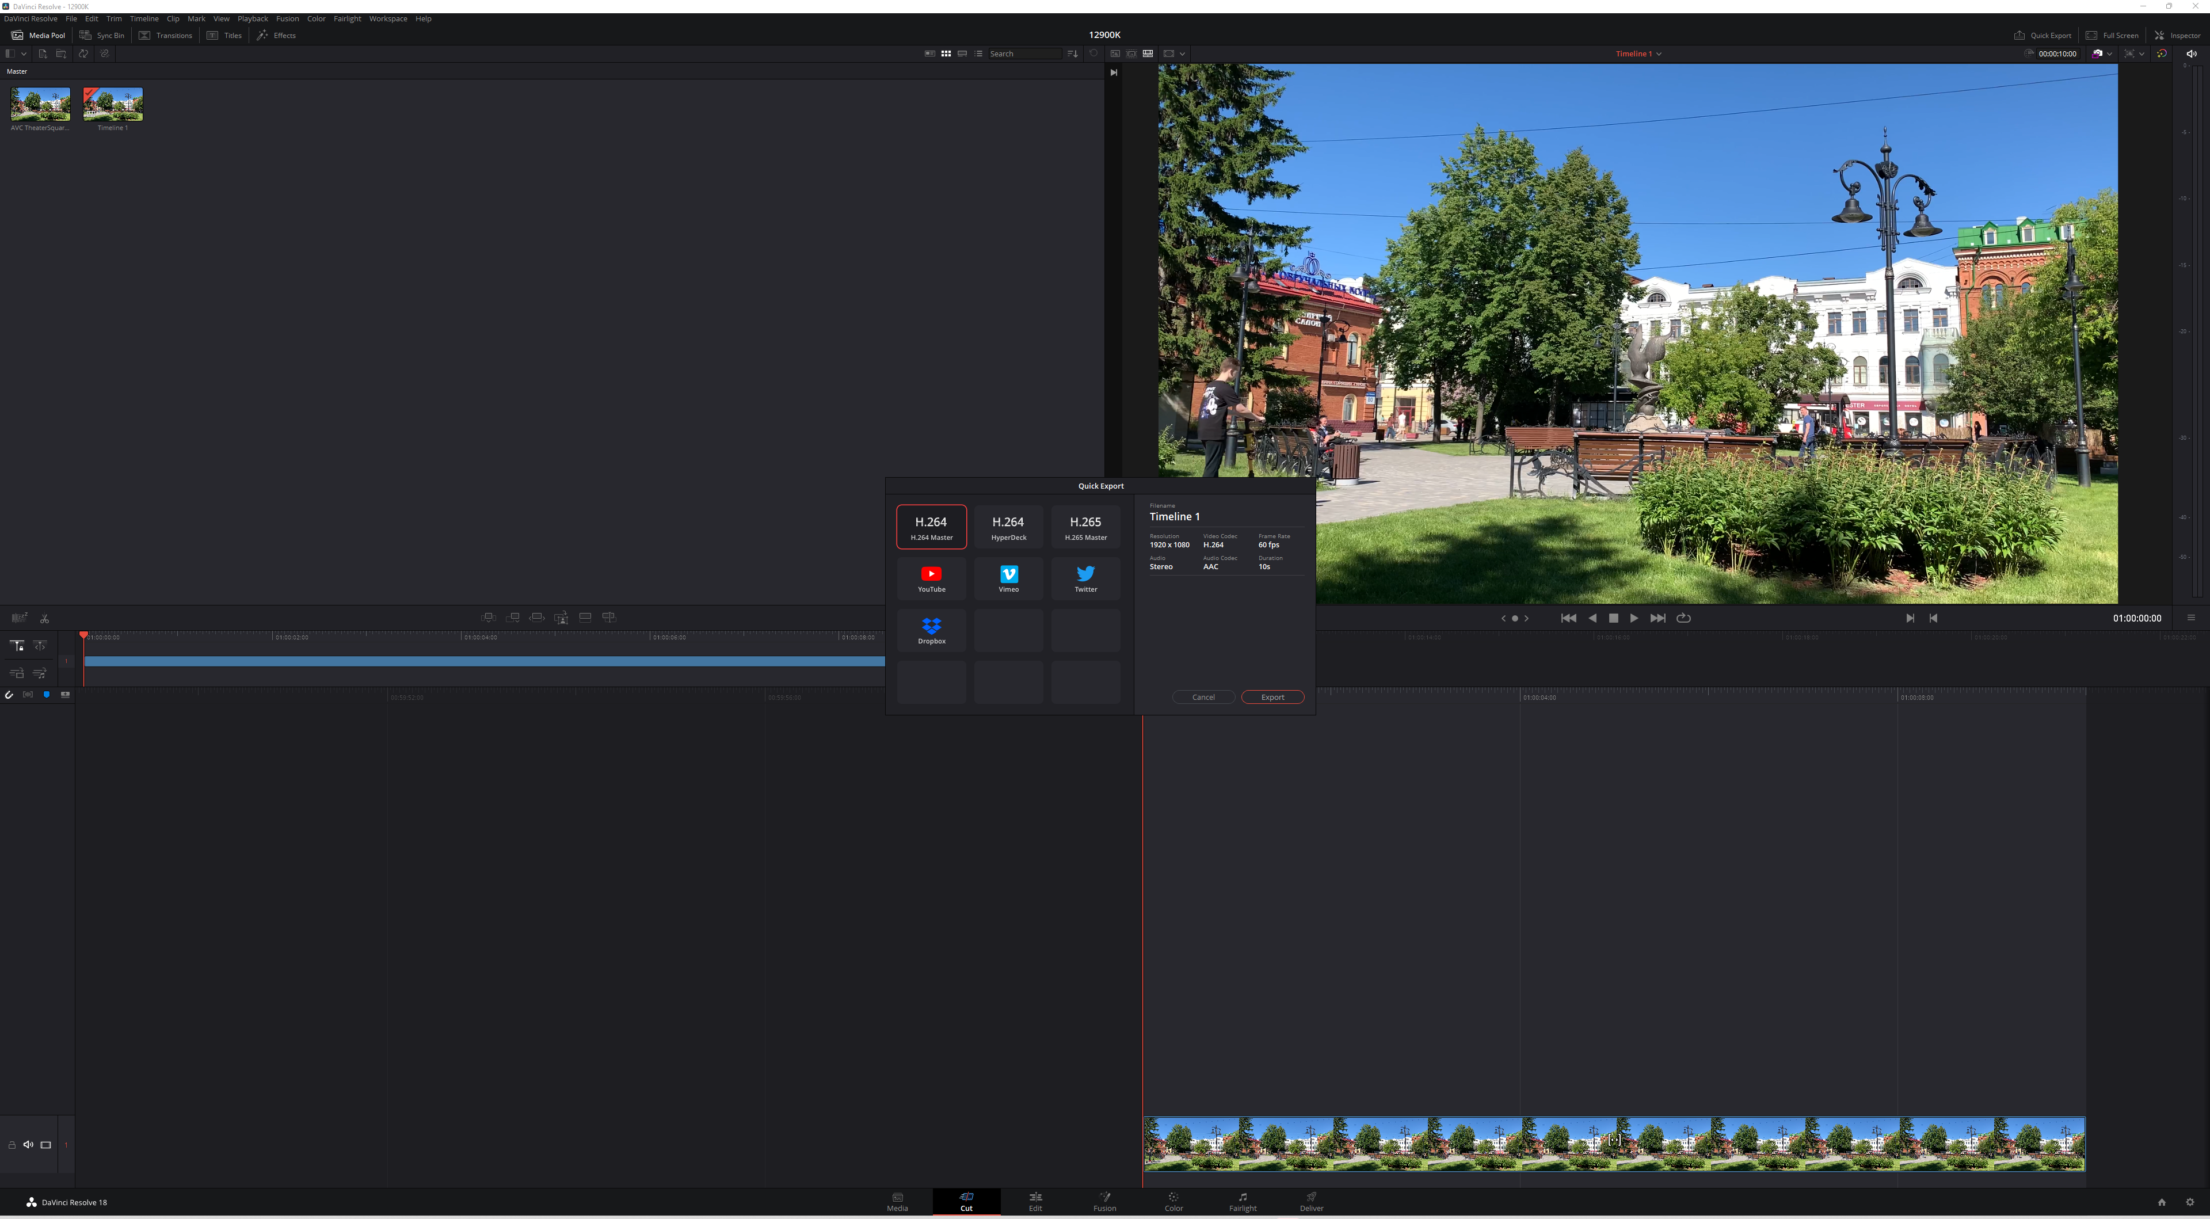Switch media pool to metadata view

click(x=929, y=53)
